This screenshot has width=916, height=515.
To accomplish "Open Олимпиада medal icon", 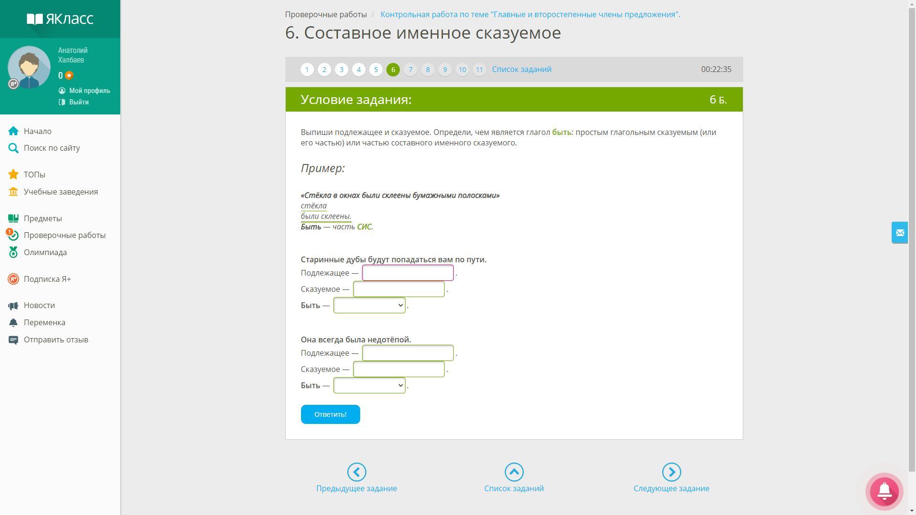I will coord(13,252).
